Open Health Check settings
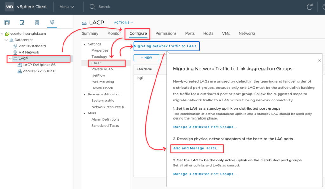 [x=102, y=88]
